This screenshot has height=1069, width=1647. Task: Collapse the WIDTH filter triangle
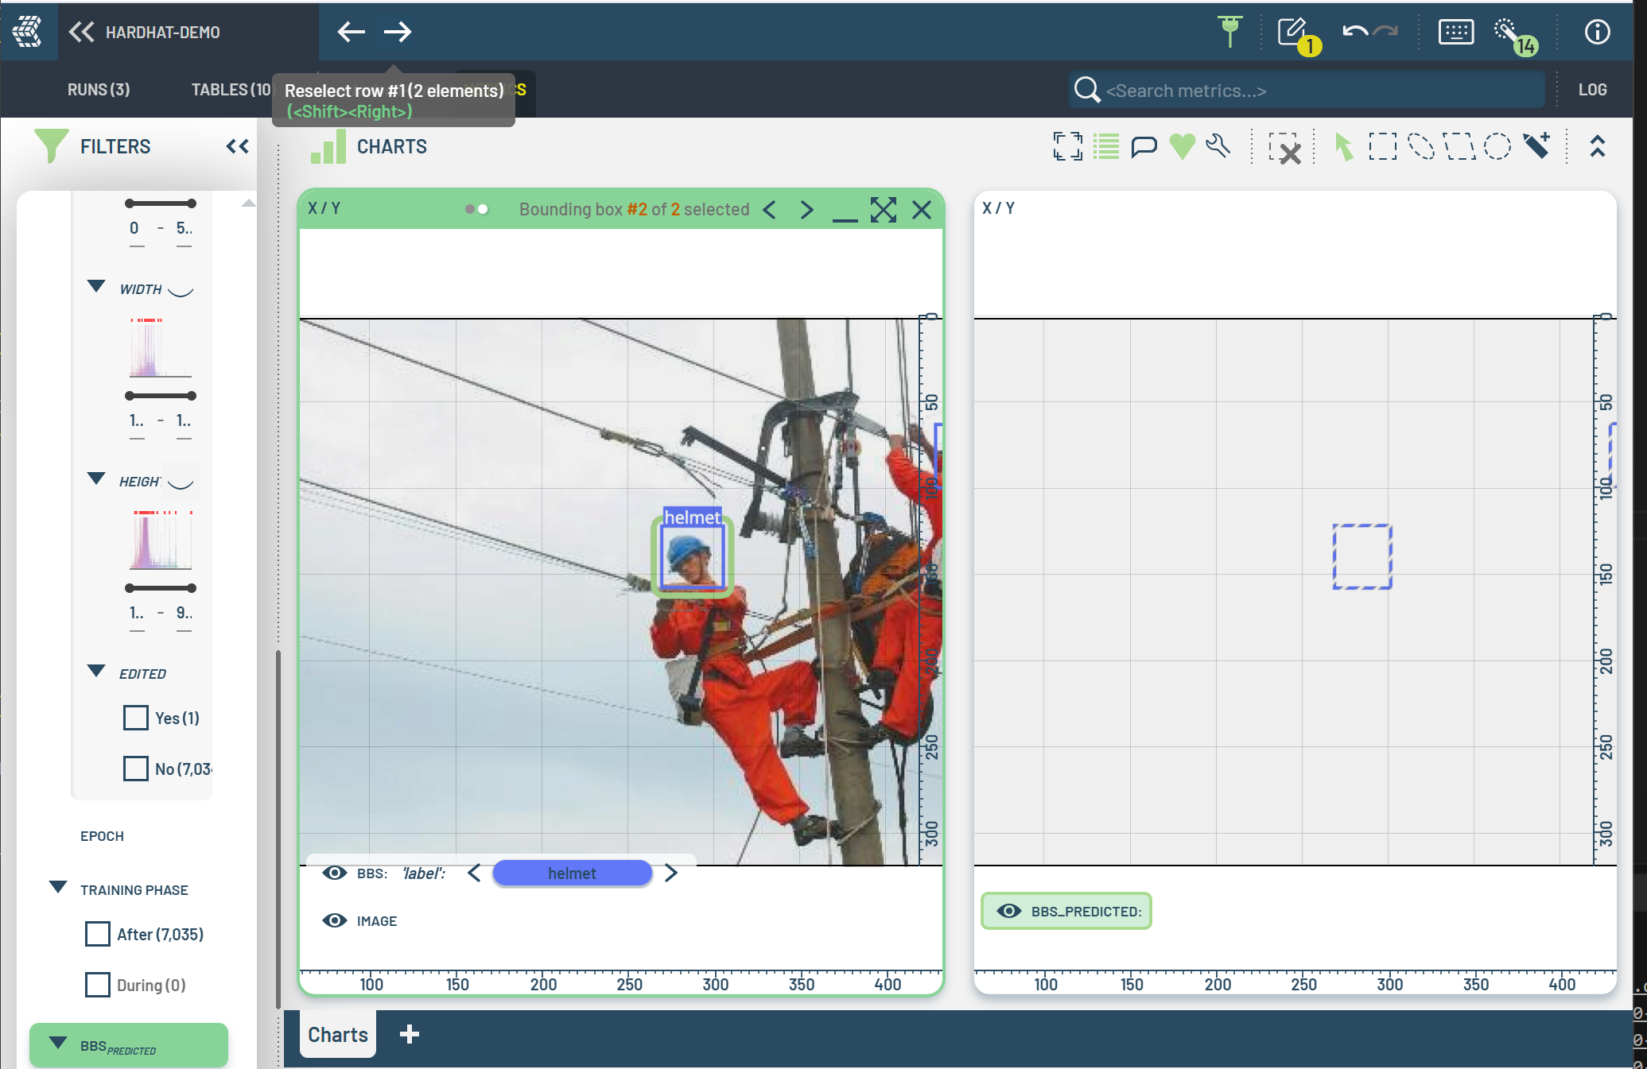(x=96, y=286)
